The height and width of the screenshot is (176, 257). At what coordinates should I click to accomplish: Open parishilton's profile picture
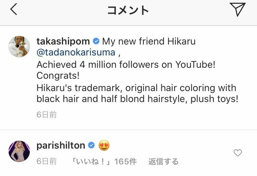tap(19, 151)
